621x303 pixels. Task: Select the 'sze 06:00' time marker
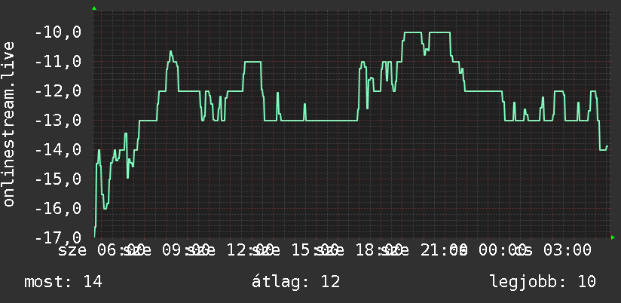tap(101, 250)
